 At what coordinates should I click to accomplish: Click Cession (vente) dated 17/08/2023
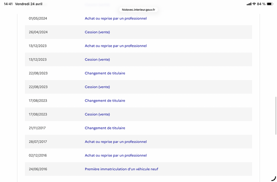(x=97, y=114)
